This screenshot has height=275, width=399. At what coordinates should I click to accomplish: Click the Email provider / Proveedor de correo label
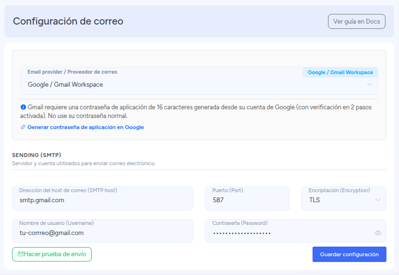(72, 72)
